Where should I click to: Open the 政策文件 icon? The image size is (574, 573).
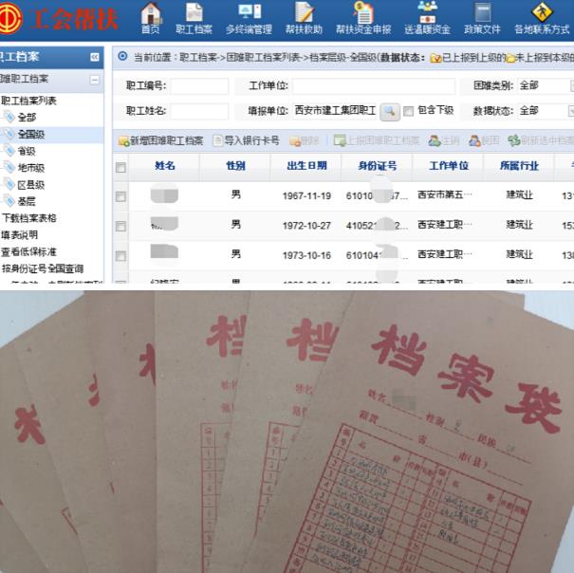[x=482, y=17]
